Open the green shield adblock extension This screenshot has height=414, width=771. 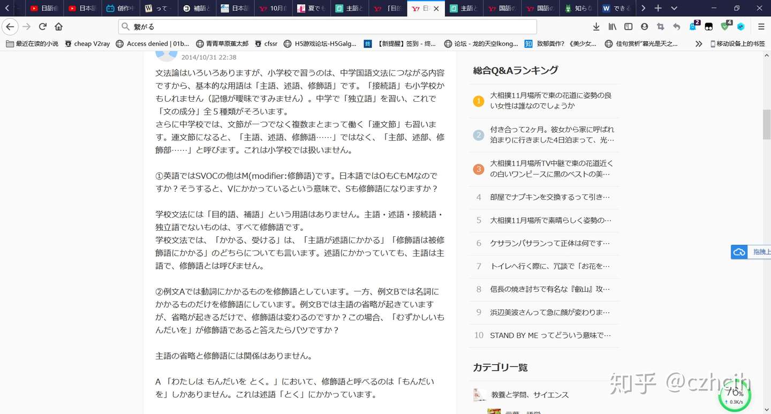click(x=725, y=26)
